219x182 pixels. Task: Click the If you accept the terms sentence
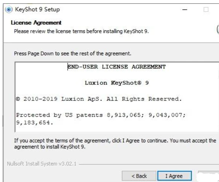115,141
